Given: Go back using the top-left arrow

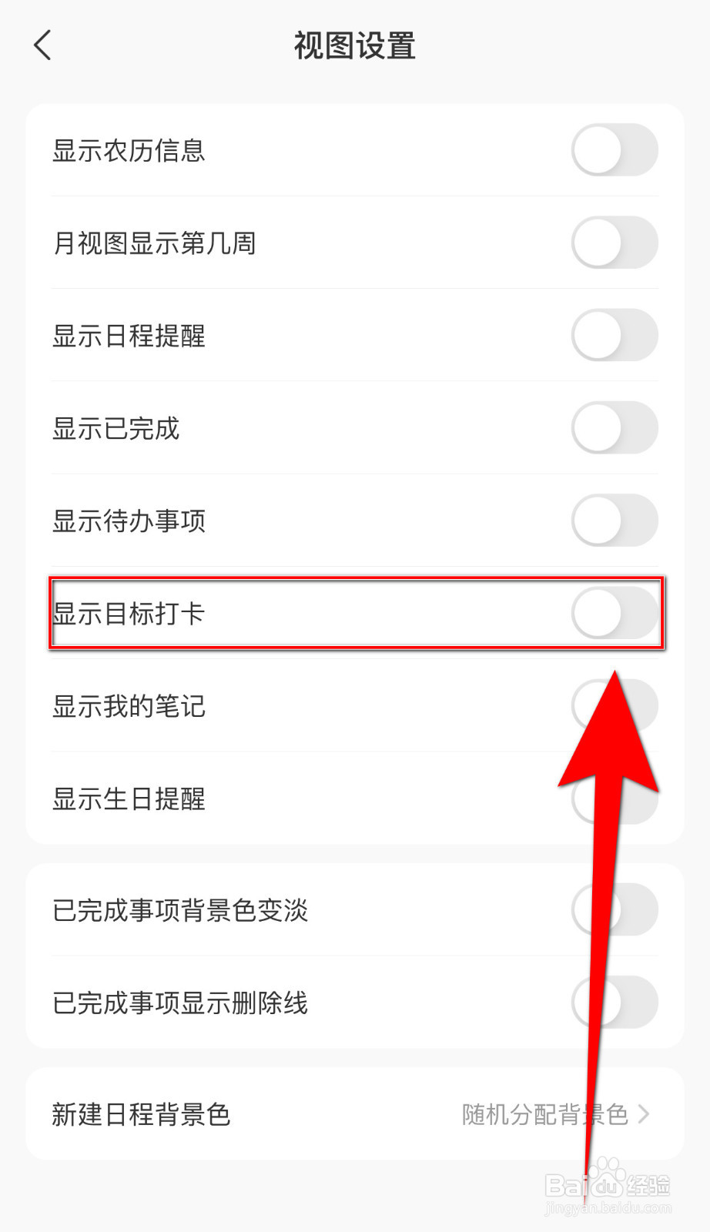Looking at the screenshot, I should [x=43, y=45].
